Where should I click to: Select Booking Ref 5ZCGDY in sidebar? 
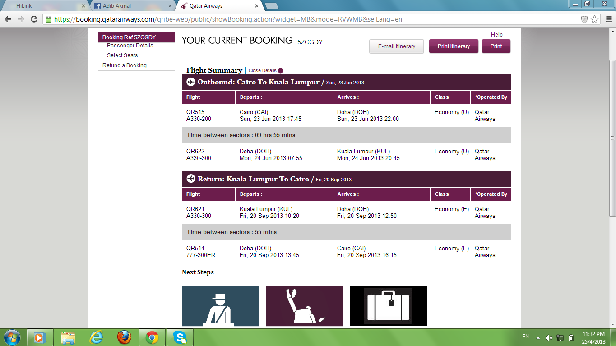pos(136,37)
